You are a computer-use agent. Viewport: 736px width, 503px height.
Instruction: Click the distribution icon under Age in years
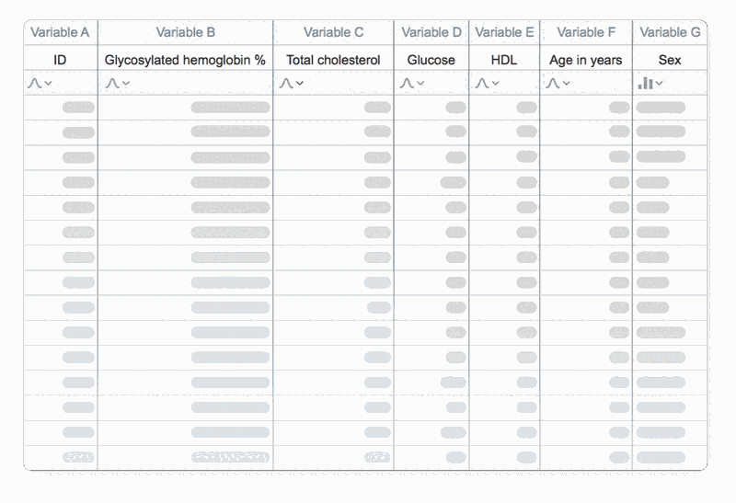[x=553, y=83]
